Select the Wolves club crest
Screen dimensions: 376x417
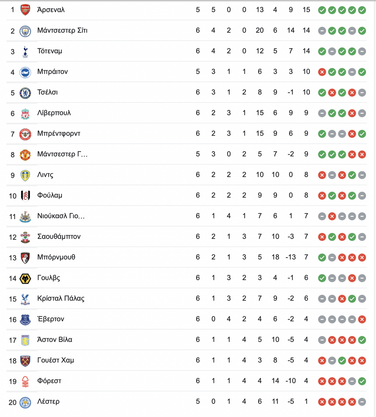[x=25, y=279]
